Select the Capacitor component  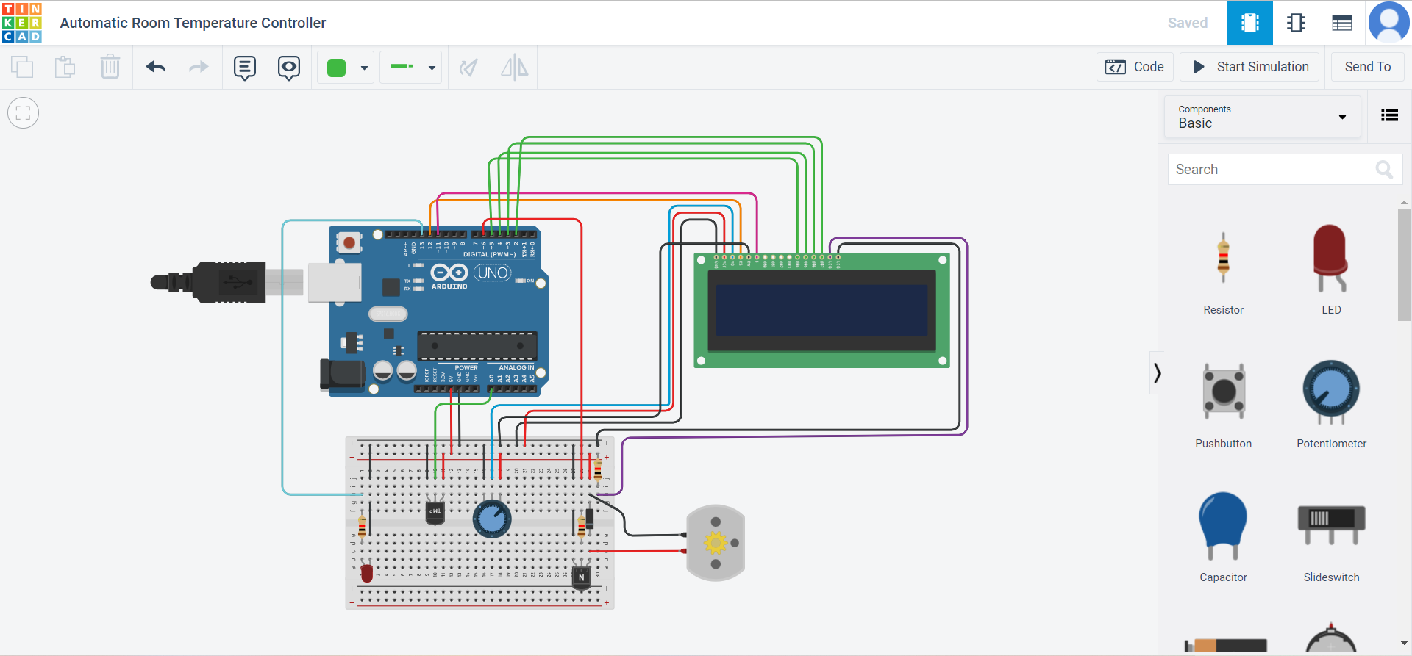coord(1224,538)
